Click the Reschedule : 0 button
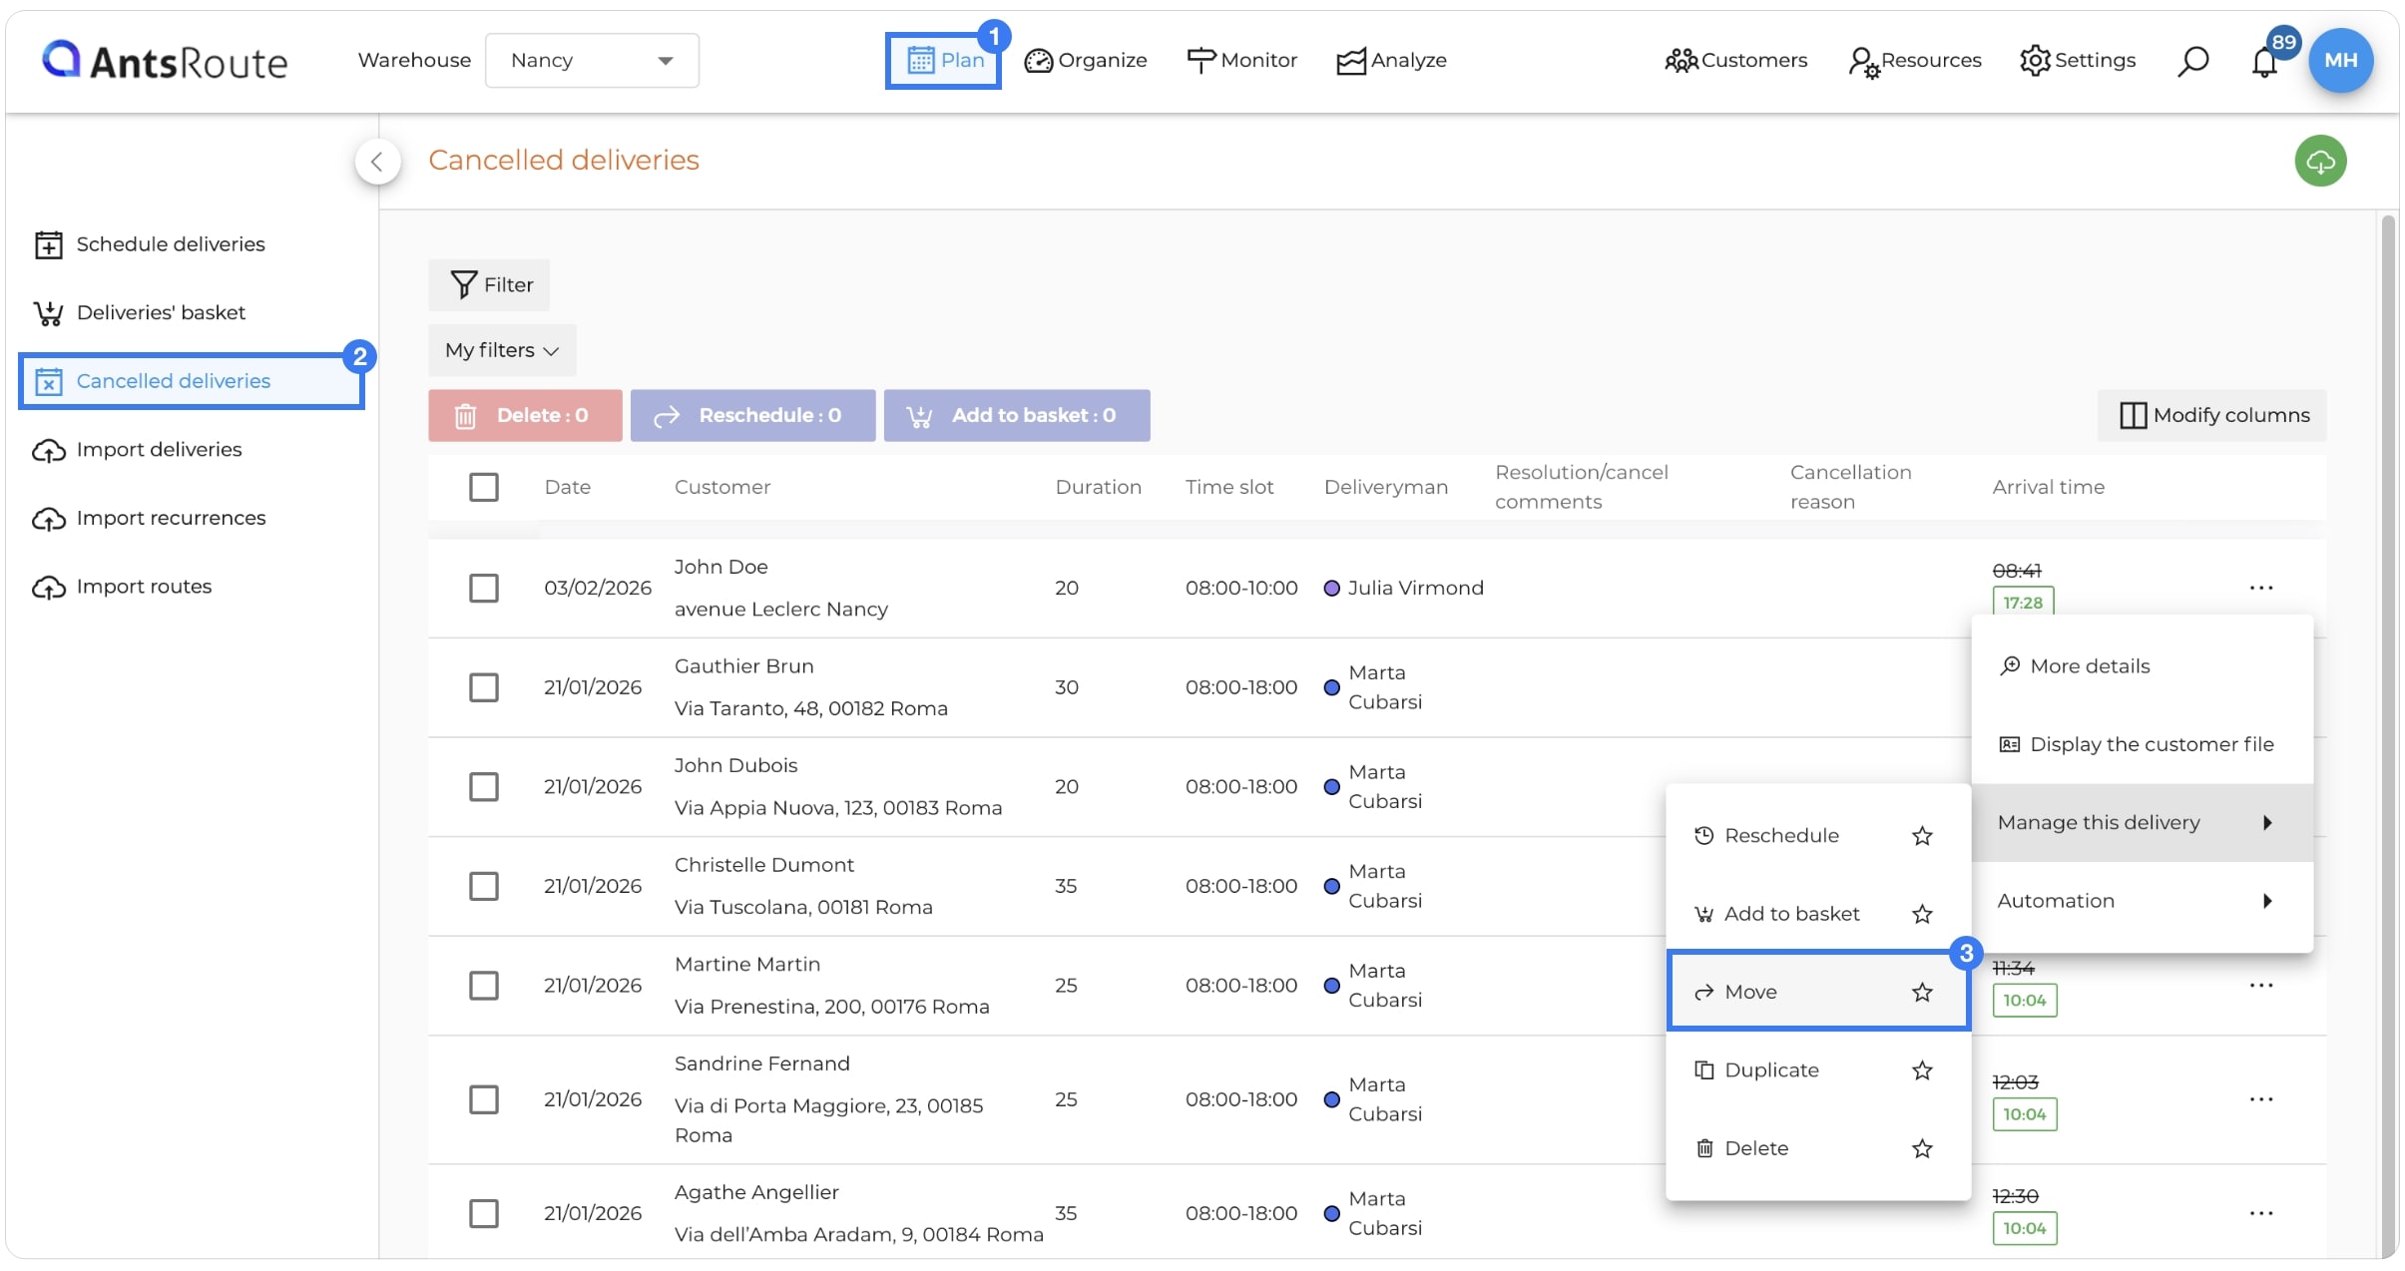Viewport: 2405px width, 1271px height. [x=752, y=416]
